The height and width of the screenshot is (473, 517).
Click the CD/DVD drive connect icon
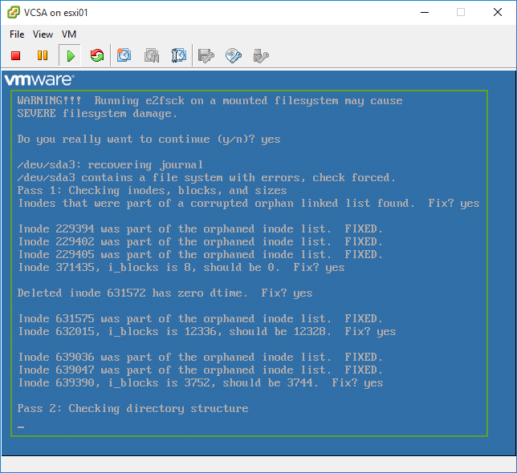point(234,55)
